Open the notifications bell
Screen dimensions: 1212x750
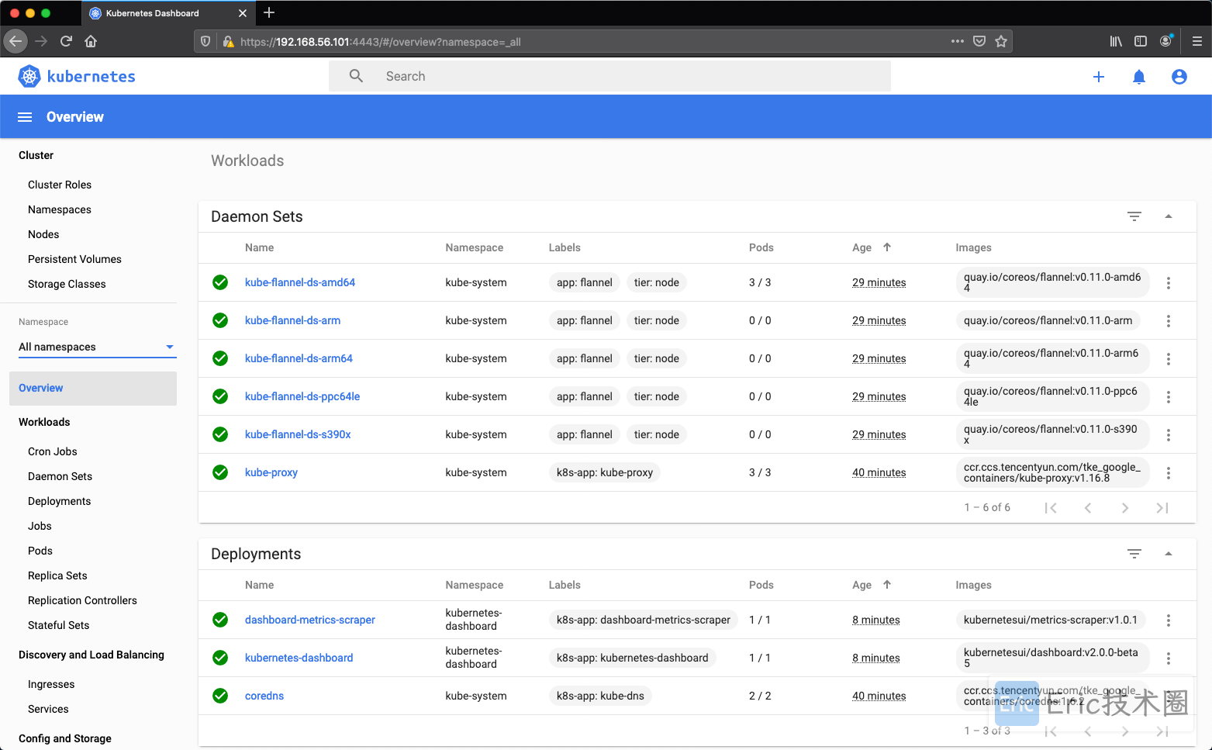click(1139, 77)
